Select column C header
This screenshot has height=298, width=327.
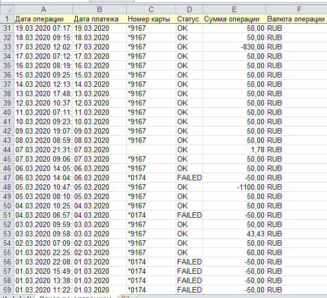click(151, 9)
